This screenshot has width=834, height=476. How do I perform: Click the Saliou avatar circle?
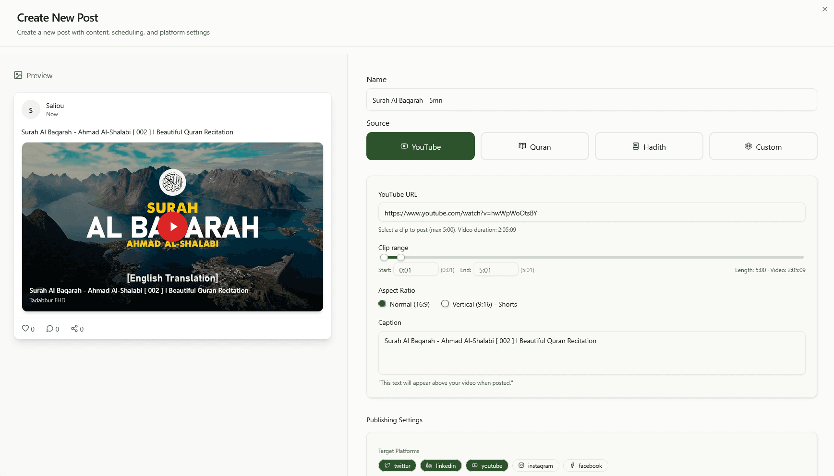coord(31,110)
